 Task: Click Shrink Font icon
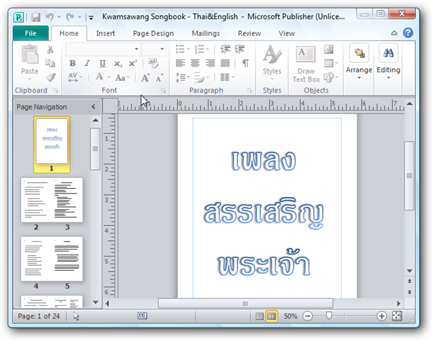click(x=160, y=78)
